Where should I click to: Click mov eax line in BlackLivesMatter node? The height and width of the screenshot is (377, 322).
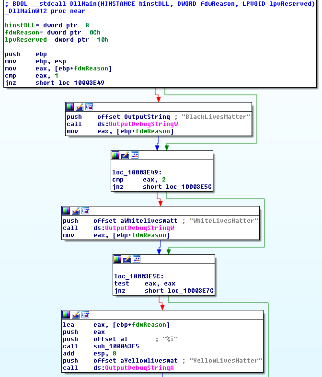pyautogui.click(x=120, y=131)
